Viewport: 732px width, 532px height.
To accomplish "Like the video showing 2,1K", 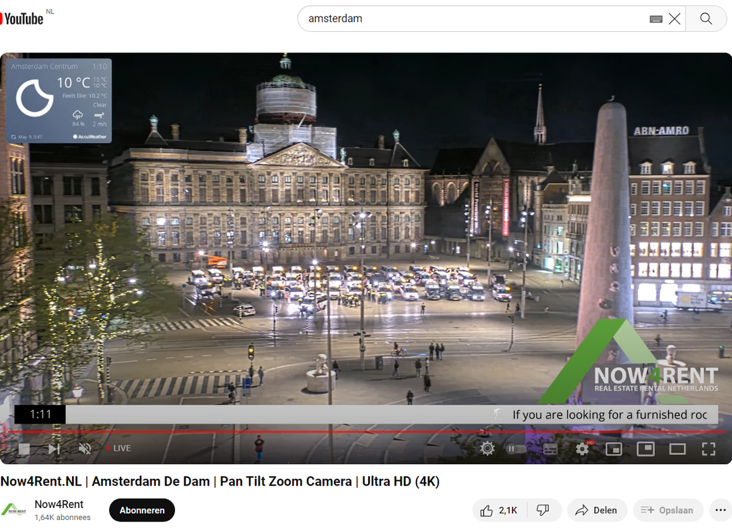I will click(x=500, y=511).
